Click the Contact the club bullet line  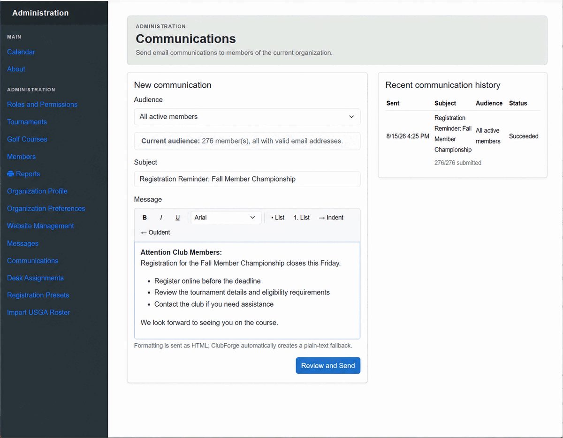pos(214,304)
